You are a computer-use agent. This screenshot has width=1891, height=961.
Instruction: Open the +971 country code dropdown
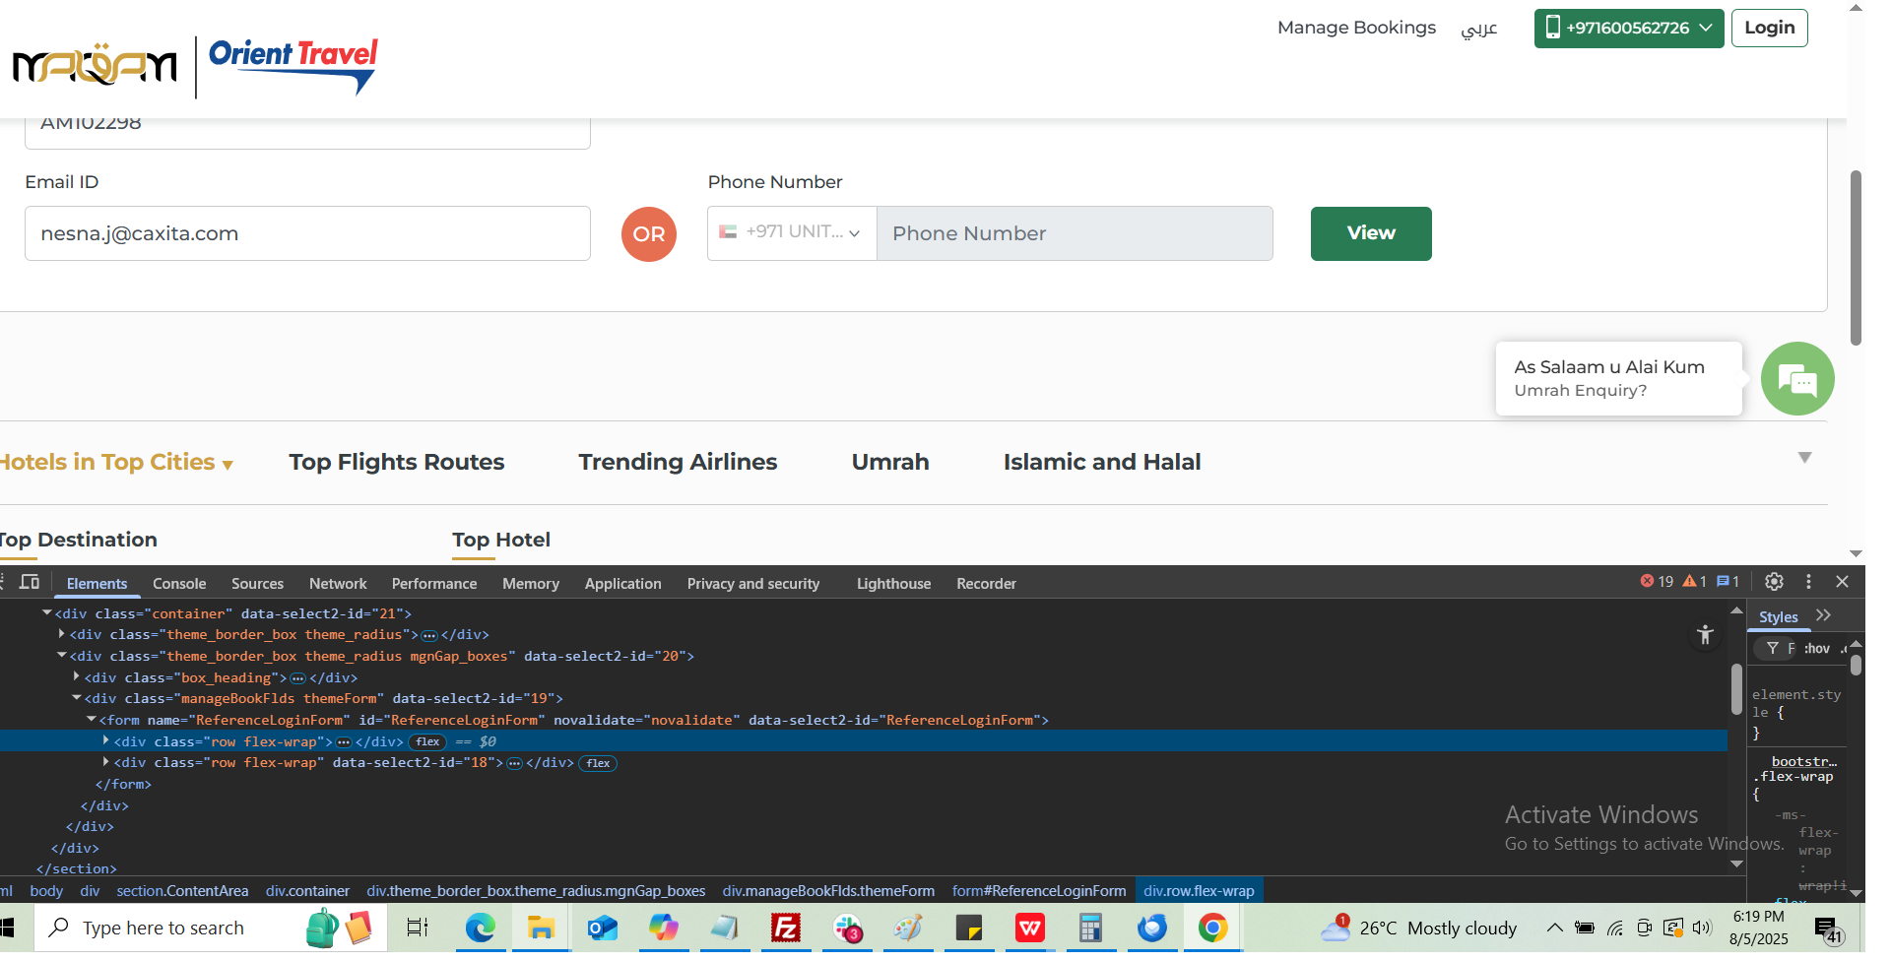[x=792, y=233]
